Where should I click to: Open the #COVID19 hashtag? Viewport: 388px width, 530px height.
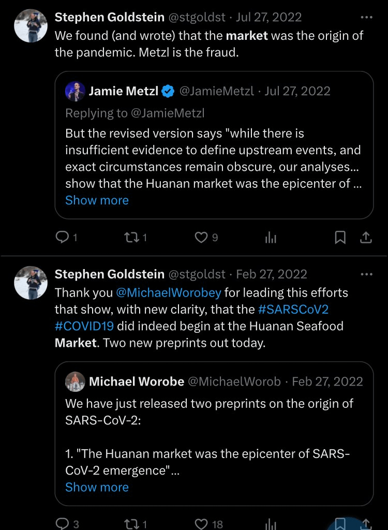click(x=84, y=326)
